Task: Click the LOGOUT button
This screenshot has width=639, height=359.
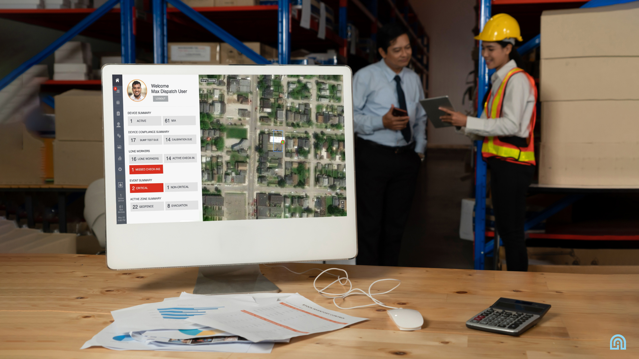Action: click(x=160, y=99)
